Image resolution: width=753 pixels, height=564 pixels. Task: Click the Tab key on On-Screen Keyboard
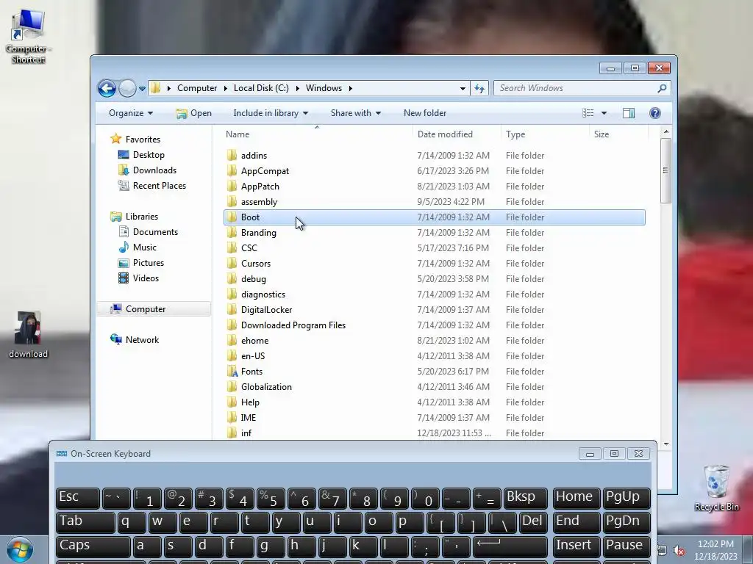(x=85, y=522)
